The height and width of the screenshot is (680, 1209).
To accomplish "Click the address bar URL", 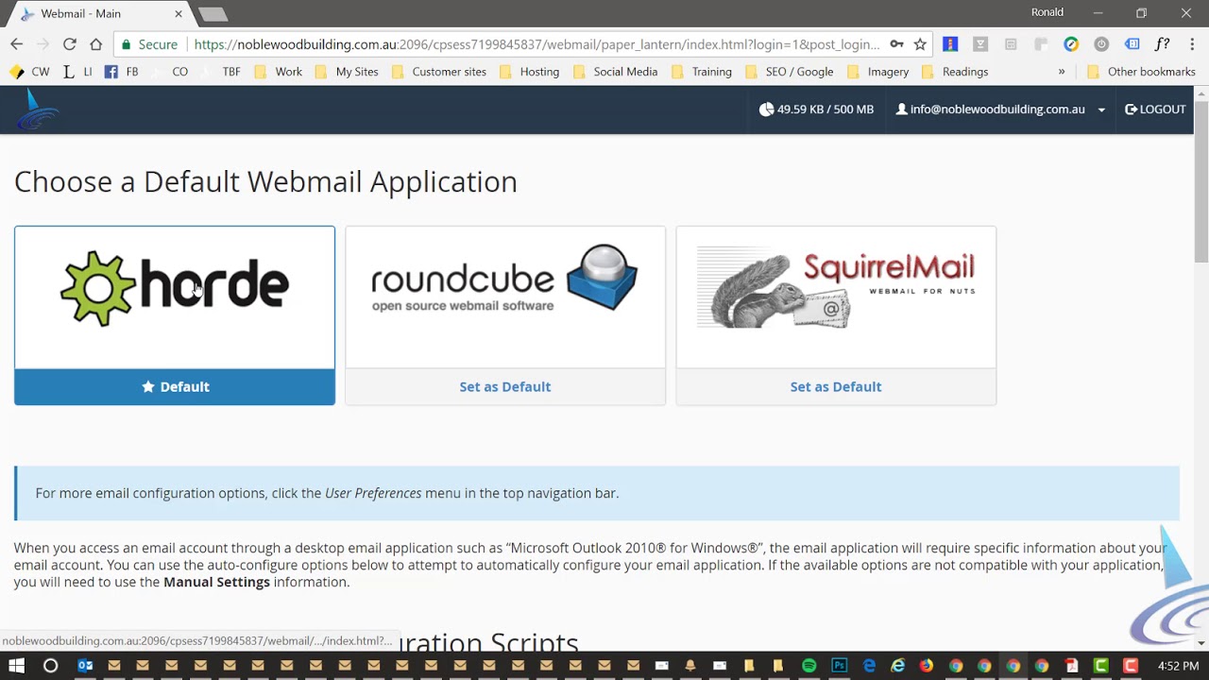I will [536, 44].
